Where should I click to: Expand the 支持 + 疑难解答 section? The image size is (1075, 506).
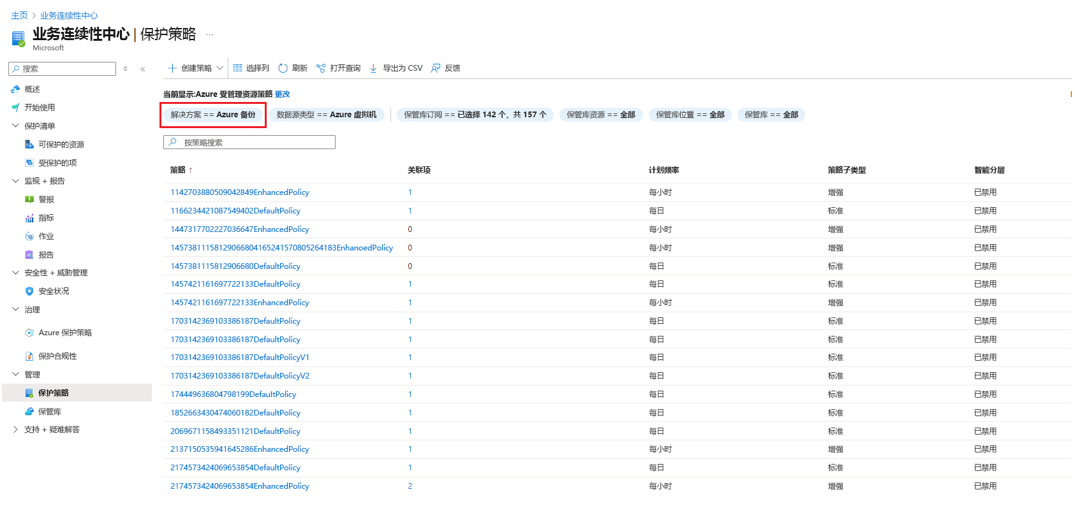click(x=15, y=430)
